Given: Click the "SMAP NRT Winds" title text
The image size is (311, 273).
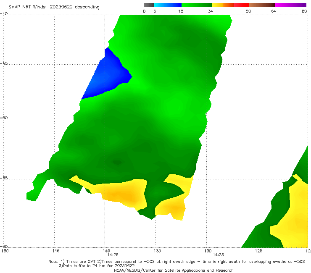Looking at the screenshot, I should (27, 7).
